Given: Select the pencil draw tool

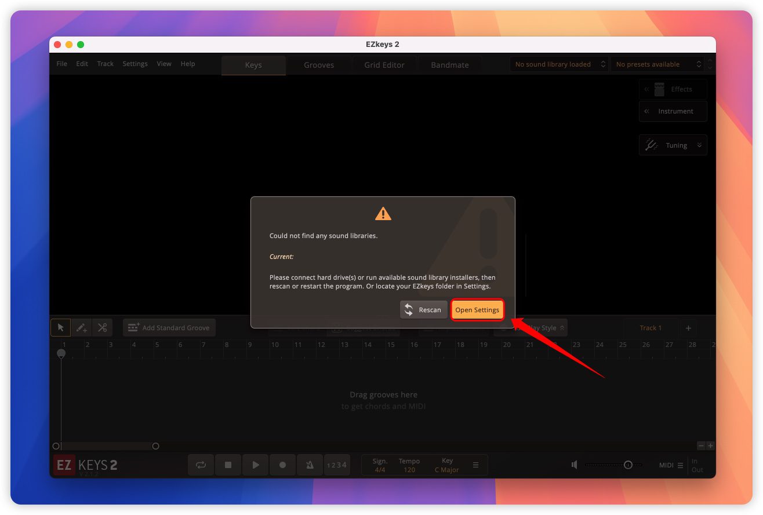Looking at the screenshot, I should pyautogui.click(x=81, y=327).
